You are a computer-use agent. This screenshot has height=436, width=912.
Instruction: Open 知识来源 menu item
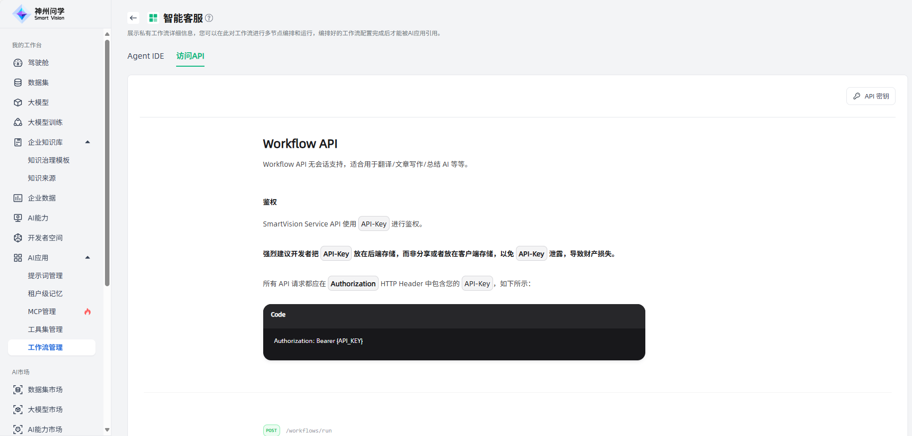tap(42, 178)
